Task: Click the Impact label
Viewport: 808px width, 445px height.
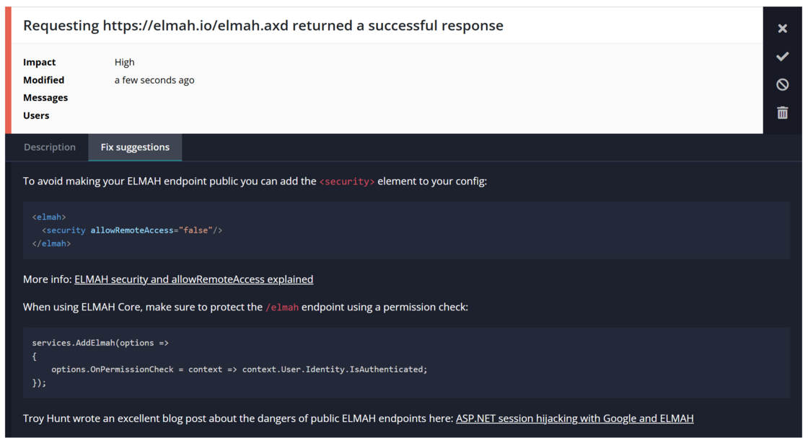Action: (39, 62)
